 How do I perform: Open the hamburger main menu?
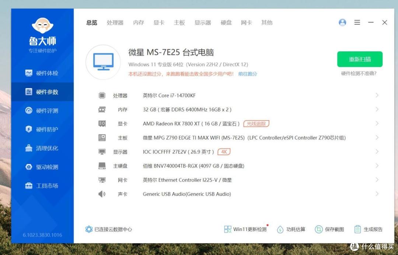pyautogui.click(x=357, y=22)
